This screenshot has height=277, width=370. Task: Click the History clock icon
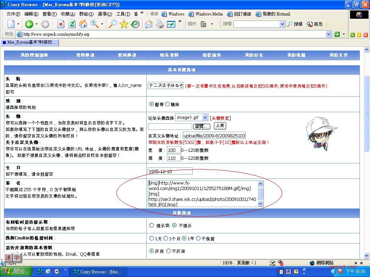click(x=135, y=24)
